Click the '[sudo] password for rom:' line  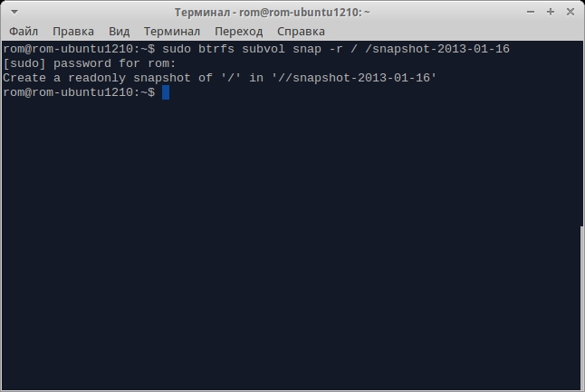[x=89, y=63]
